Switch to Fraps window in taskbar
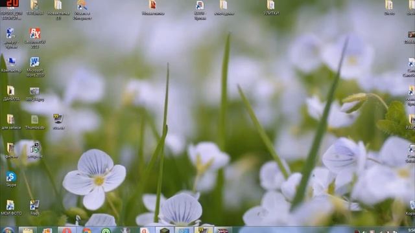The image size is (415, 233). pyautogui.click(x=204, y=230)
